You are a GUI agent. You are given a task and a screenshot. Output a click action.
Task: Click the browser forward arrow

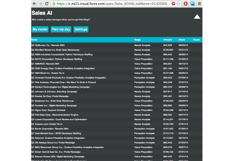tap(40, 3)
